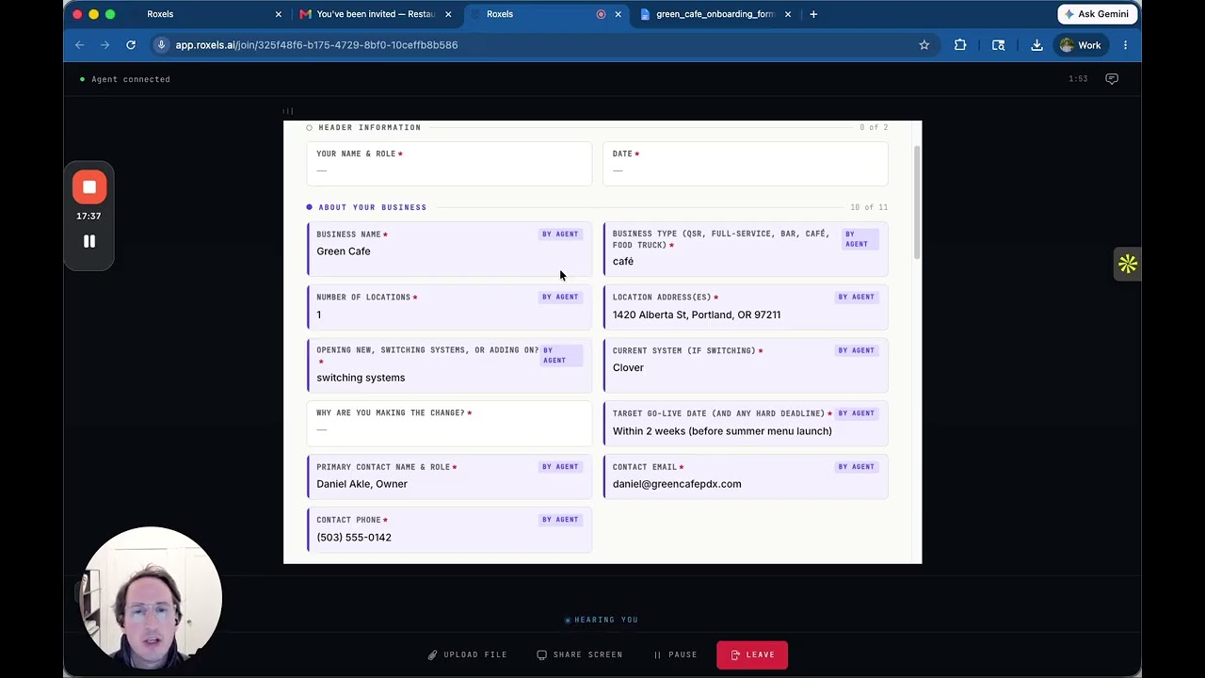This screenshot has height=678, width=1205.
Task: Click the Contact Email field
Action: pos(746,476)
